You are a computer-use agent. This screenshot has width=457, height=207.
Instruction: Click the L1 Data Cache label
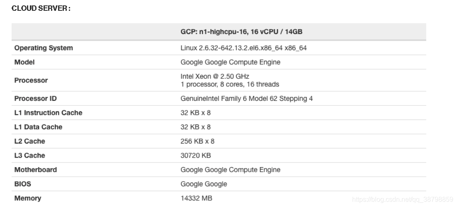pyautogui.click(x=38, y=127)
